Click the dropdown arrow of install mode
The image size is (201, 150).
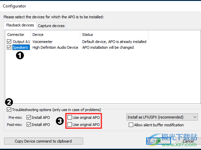pos(195,117)
